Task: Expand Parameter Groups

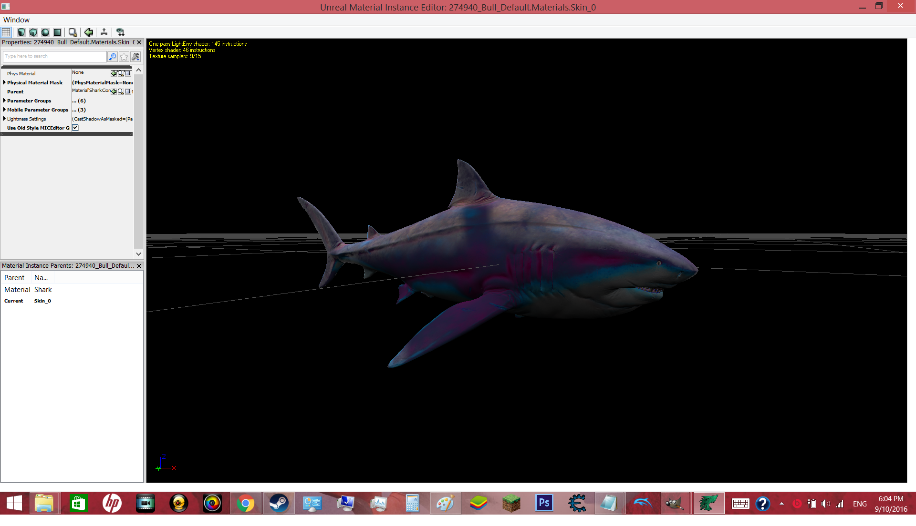Action: click(x=4, y=101)
